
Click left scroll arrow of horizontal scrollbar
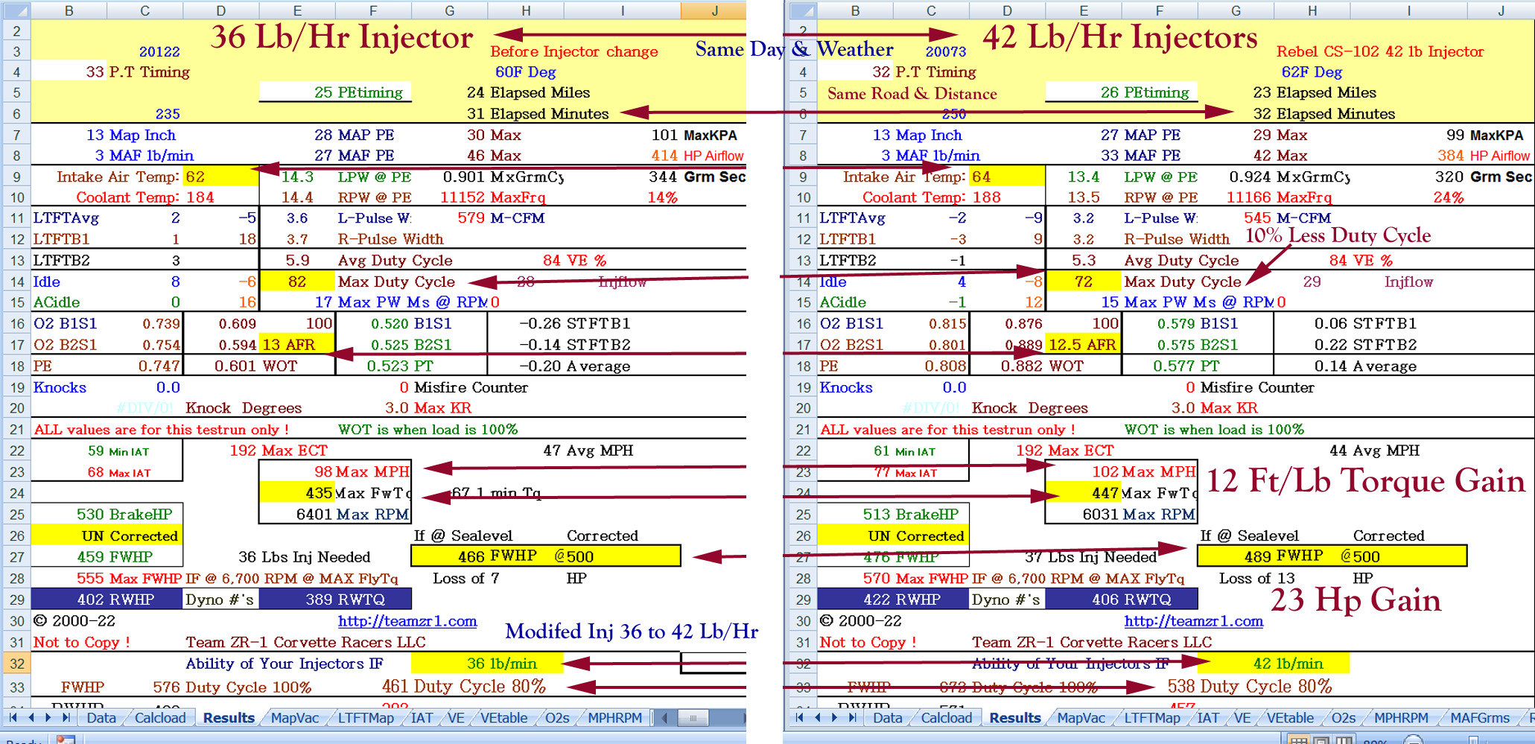[x=664, y=718]
